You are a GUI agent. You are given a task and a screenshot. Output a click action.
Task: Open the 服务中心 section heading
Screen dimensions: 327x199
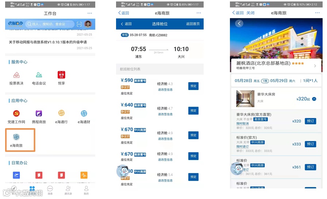[x=19, y=62]
